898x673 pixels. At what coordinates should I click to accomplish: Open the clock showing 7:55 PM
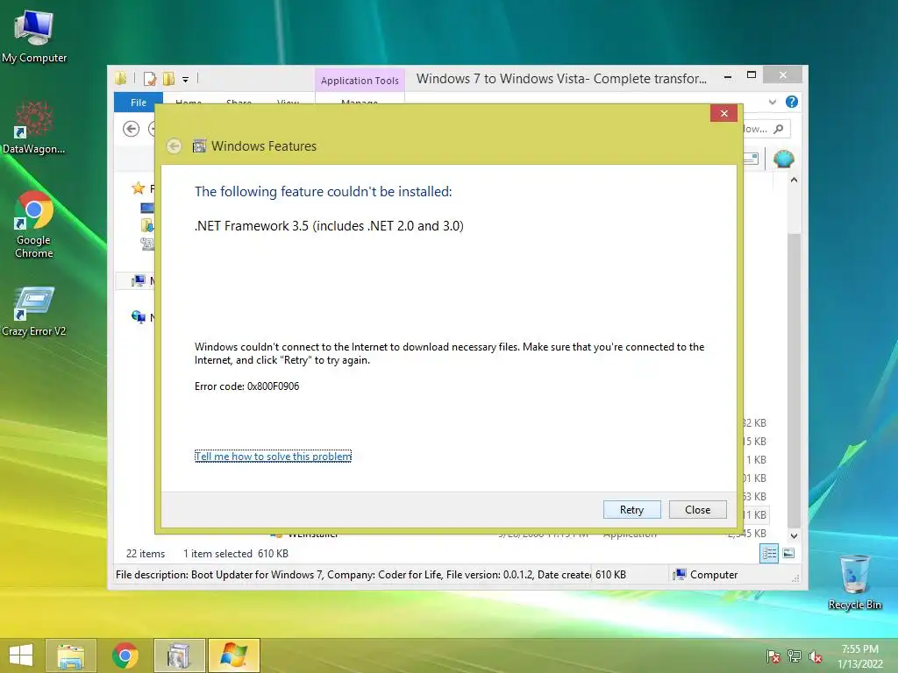(859, 656)
